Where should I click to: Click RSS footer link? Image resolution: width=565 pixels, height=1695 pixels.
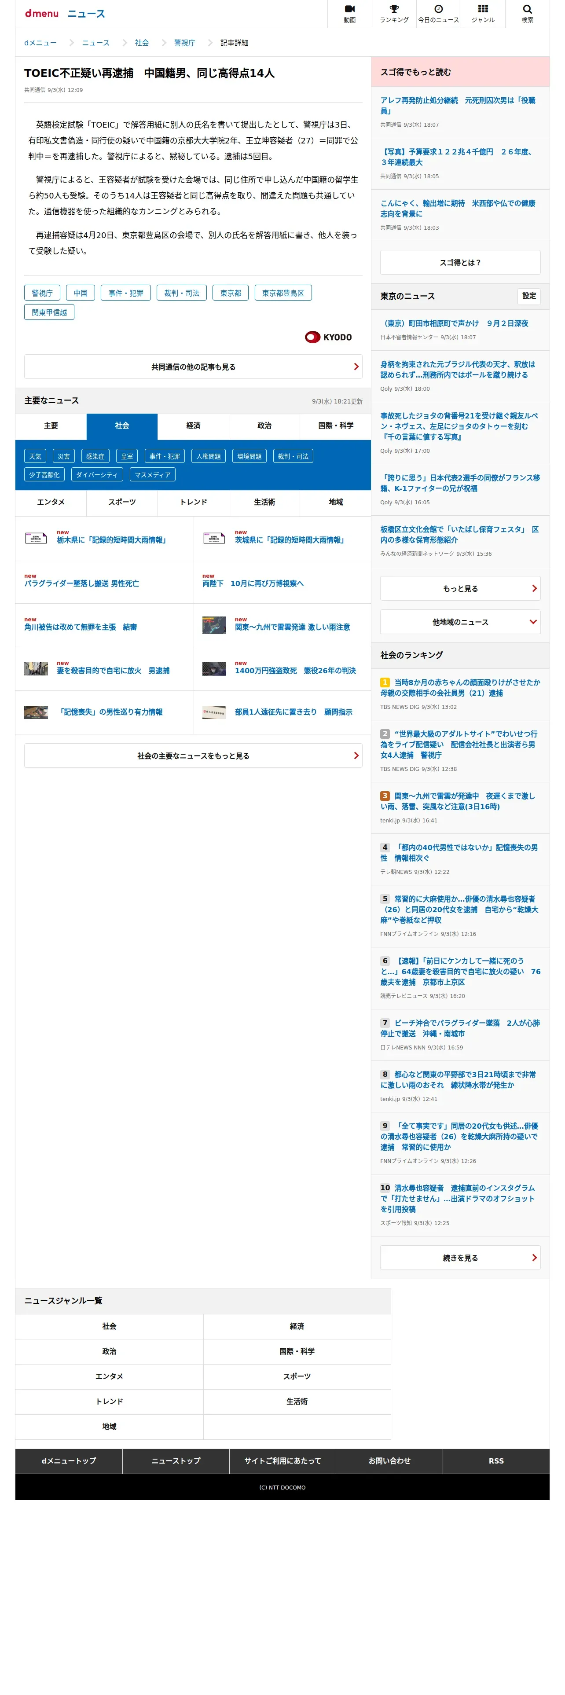496,1461
